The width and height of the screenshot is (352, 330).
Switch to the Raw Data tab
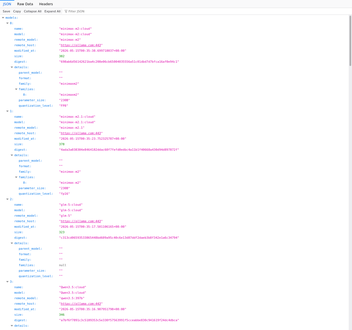25,4
